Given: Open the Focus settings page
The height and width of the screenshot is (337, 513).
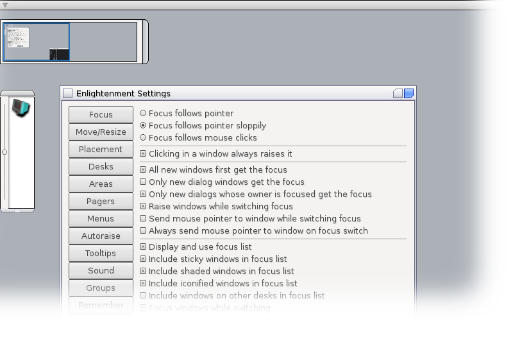Looking at the screenshot, I should pos(101,115).
